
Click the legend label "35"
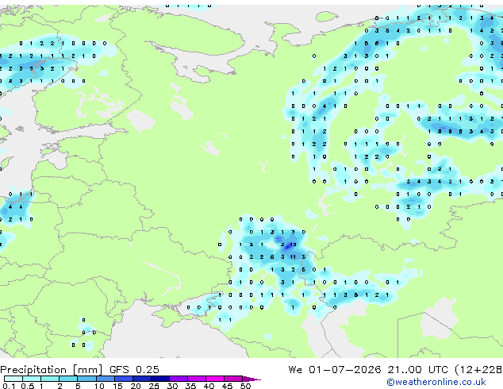coord(190,386)
